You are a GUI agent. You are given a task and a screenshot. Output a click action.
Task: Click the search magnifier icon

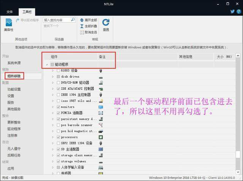(x=73, y=20)
